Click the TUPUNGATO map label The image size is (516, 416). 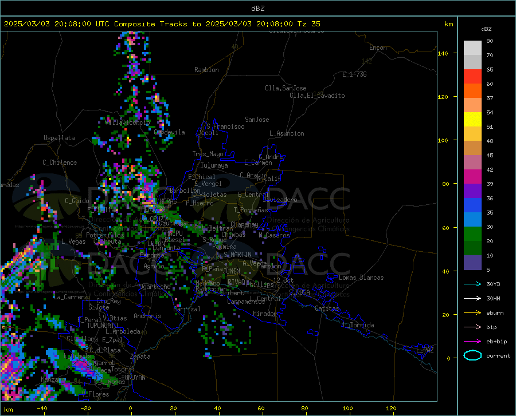(103, 326)
